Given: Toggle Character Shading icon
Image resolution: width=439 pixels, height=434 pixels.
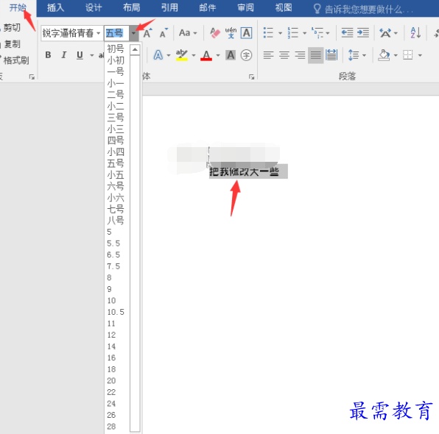Looking at the screenshot, I should (x=231, y=55).
